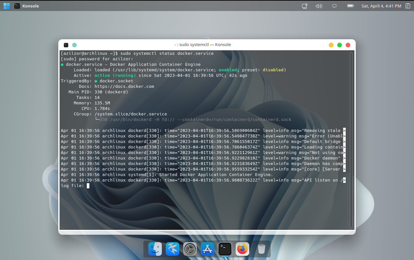This screenshot has width=414, height=260.
Task: Open the application launcher menu
Action: pos(6,6)
